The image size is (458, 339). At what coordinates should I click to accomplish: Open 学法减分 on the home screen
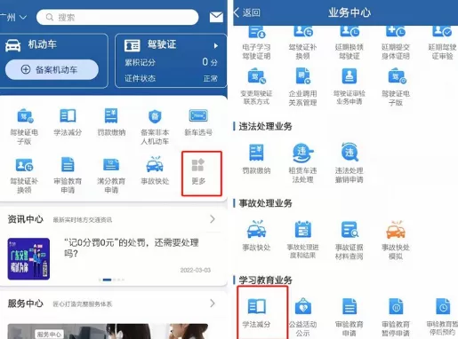68,122
